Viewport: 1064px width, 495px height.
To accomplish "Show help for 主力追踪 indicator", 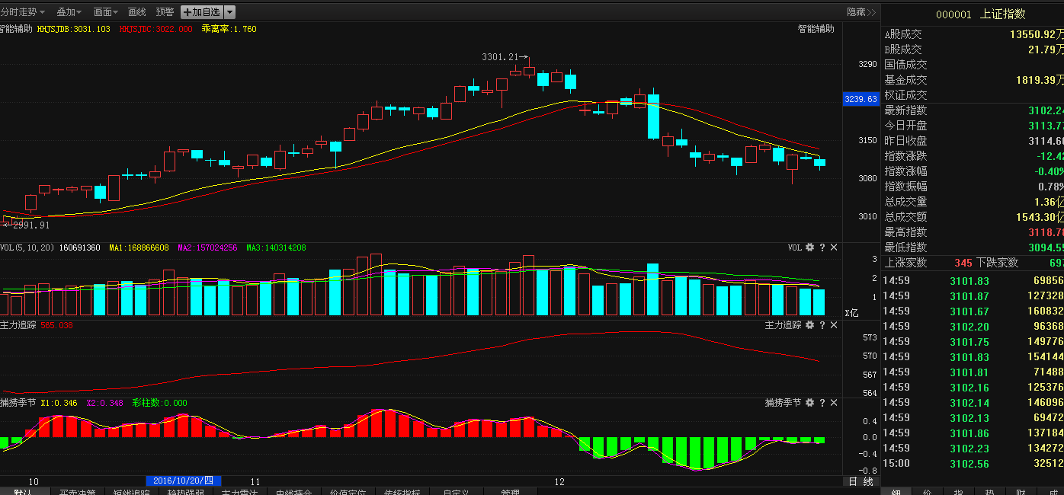I will (x=822, y=325).
